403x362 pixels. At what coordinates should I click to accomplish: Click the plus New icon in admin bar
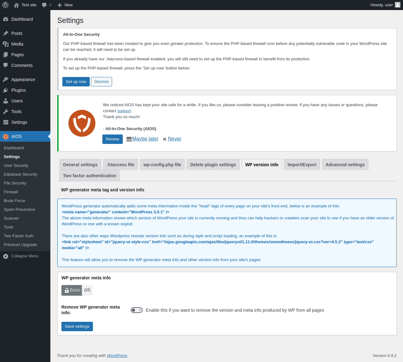[x=60, y=5]
